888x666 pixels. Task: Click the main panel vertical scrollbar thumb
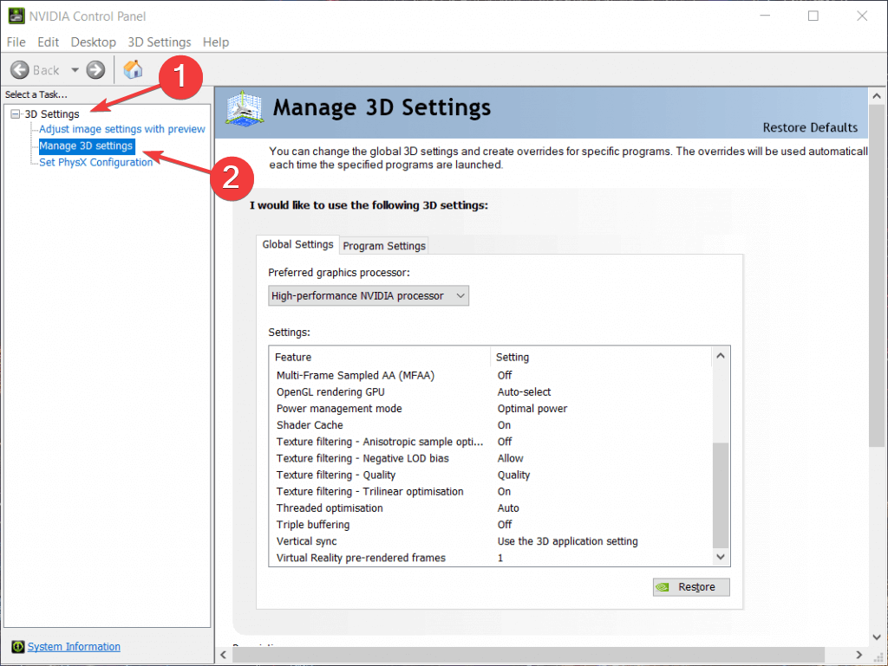click(x=877, y=275)
